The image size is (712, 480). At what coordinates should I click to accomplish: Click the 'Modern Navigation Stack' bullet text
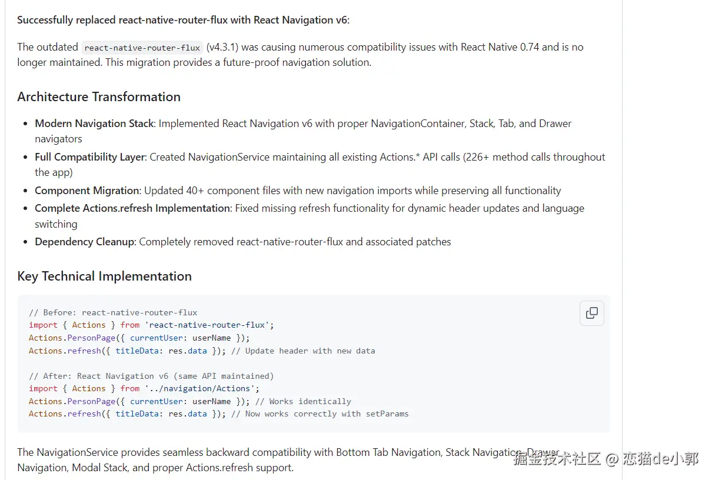coord(94,124)
